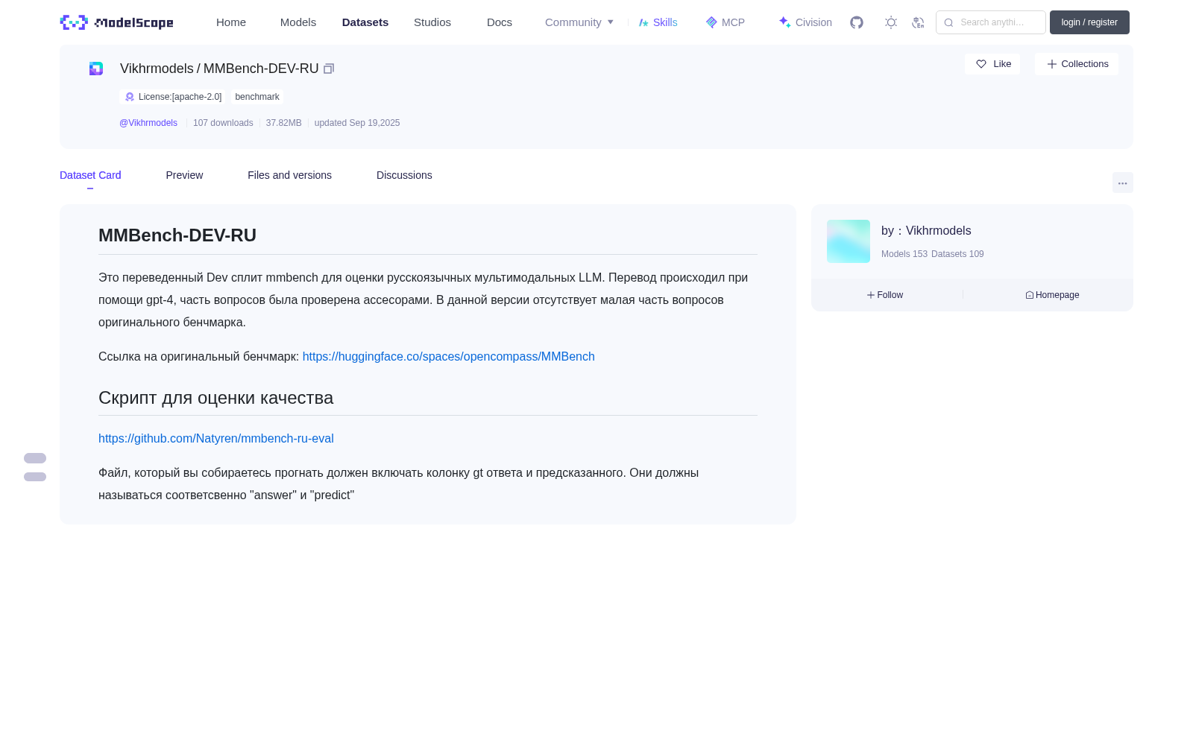Viewport: 1193px width, 745px height.
Task: Click the MMBench-DEV-RU card heading
Action: pos(177,235)
